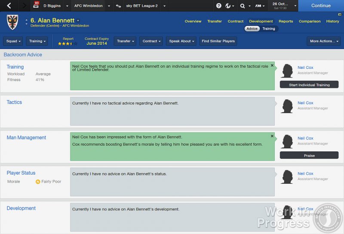
Task: Switch to the Training sub-tab
Action: click(x=268, y=29)
